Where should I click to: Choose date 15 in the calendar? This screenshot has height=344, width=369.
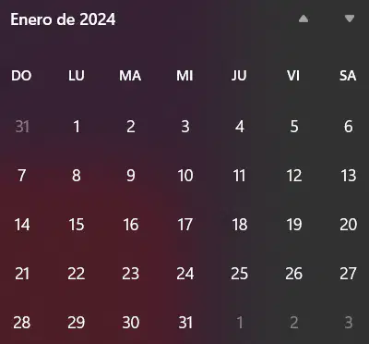77,225
